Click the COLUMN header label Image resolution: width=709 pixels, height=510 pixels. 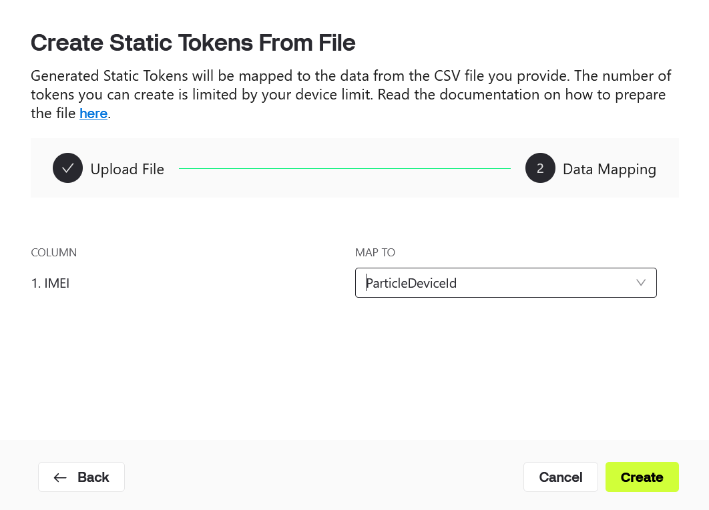54,252
